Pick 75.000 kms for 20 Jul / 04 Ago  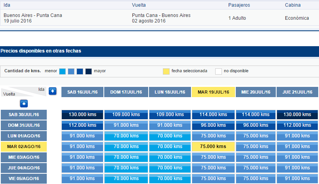[x=256, y=168]
